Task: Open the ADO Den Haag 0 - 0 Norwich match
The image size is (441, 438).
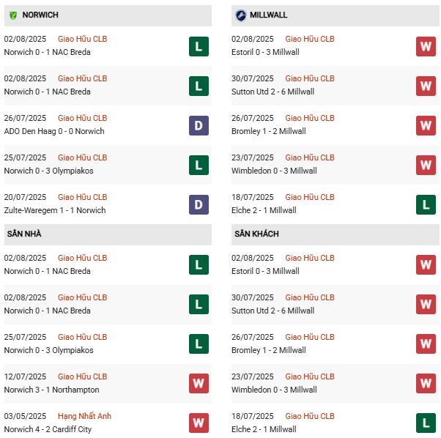Action: [x=54, y=131]
